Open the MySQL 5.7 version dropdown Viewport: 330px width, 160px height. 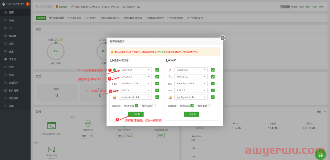[x=135, y=77]
